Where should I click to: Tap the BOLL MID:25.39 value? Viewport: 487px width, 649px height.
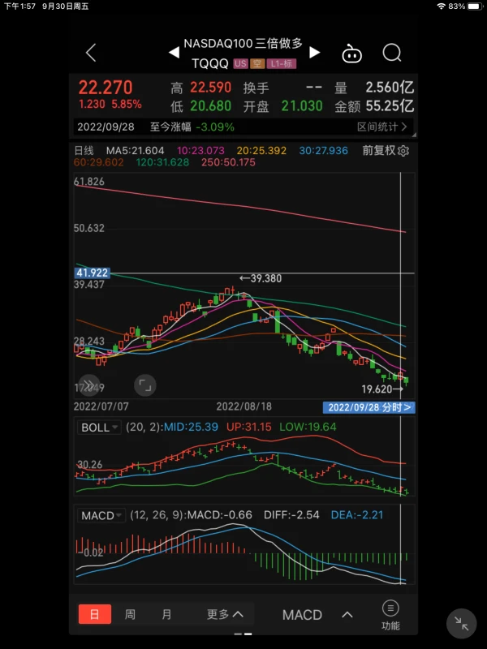tap(191, 428)
